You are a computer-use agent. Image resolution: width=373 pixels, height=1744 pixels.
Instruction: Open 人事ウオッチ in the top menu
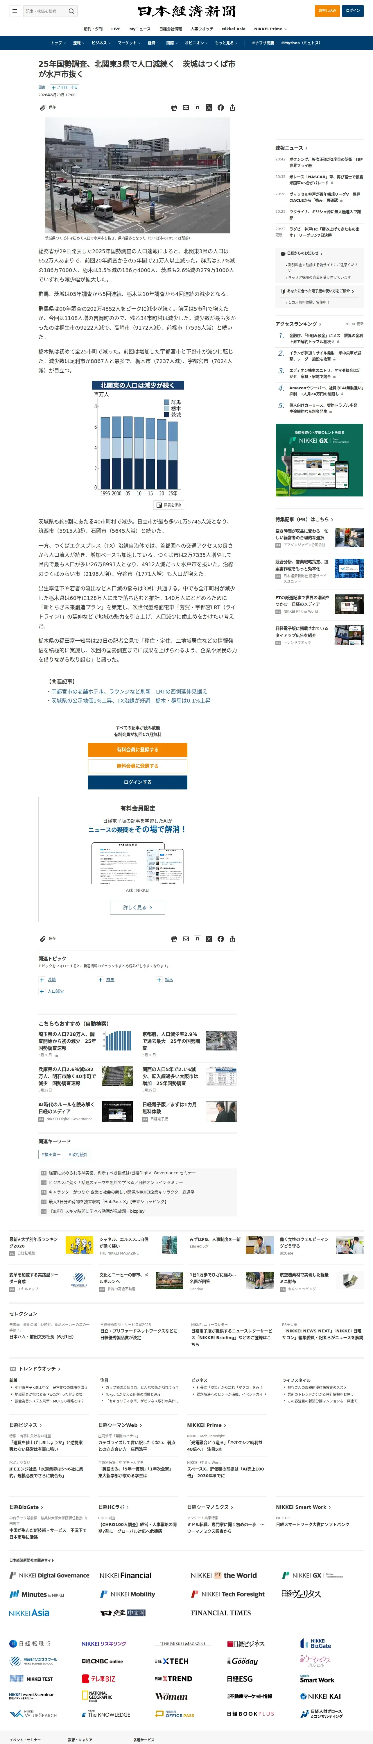click(x=202, y=29)
